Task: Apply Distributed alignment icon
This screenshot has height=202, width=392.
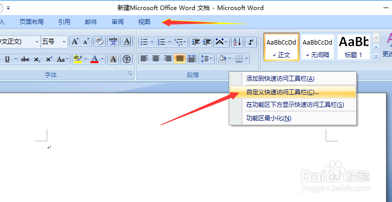Action: point(191,59)
